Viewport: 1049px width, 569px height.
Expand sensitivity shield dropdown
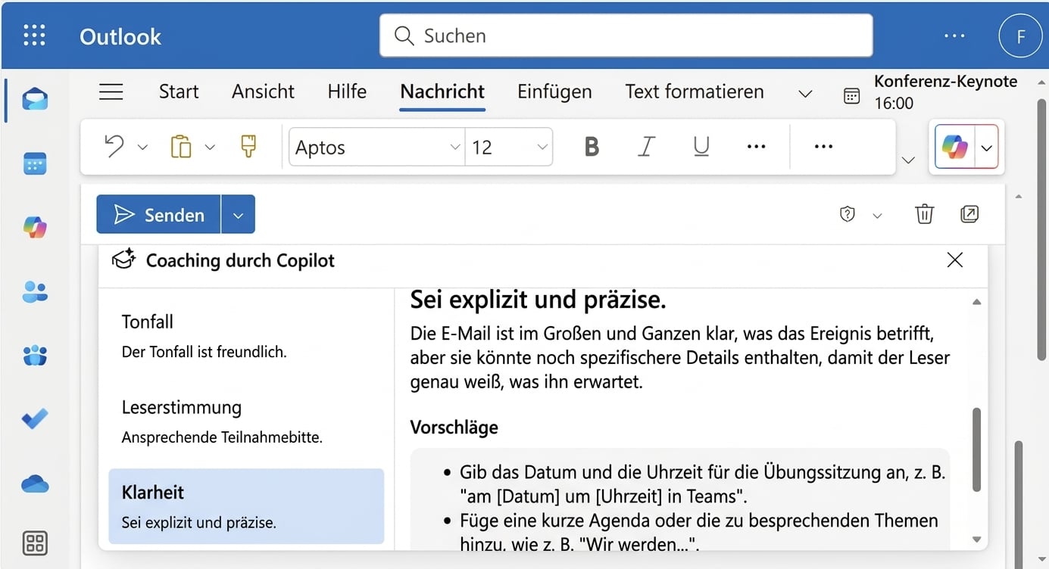coord(877,216)
